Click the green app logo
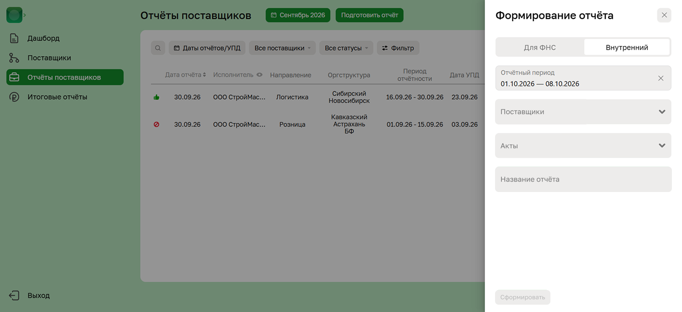 pyautogui.click(x=14, y=15)
